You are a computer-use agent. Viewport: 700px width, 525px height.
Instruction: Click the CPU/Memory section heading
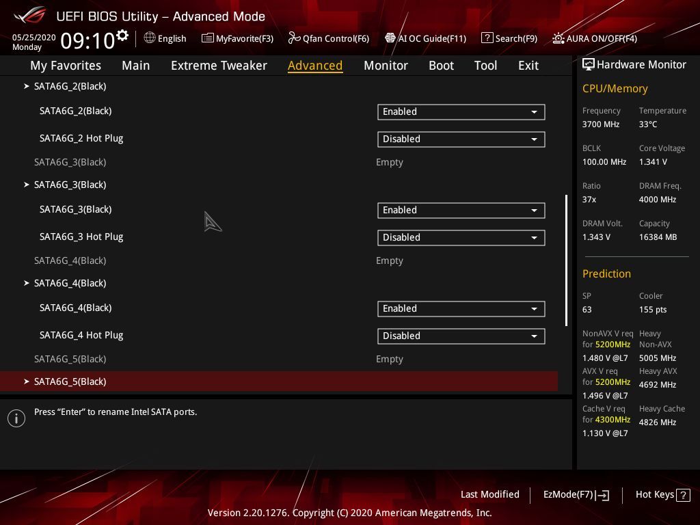tap(615, 88)
